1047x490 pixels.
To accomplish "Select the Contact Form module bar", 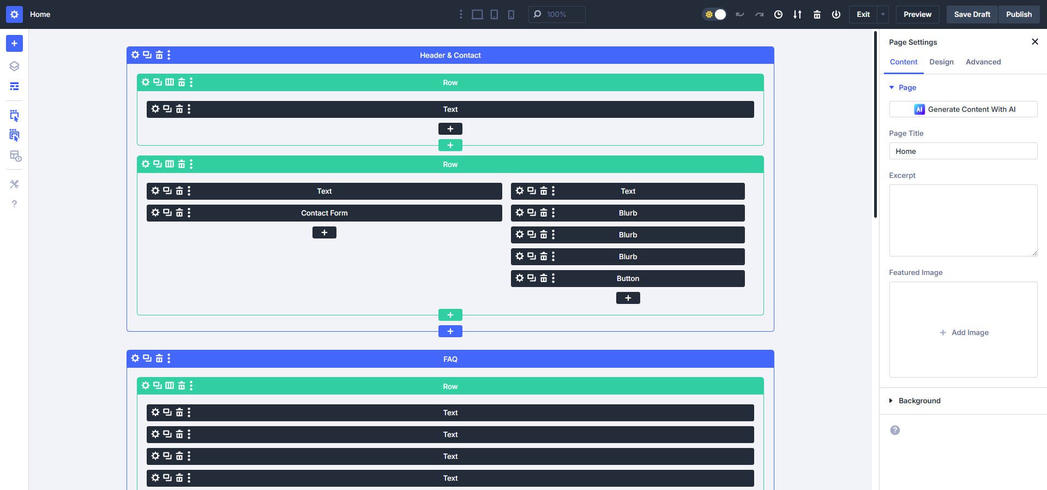I will click(324, 213).
